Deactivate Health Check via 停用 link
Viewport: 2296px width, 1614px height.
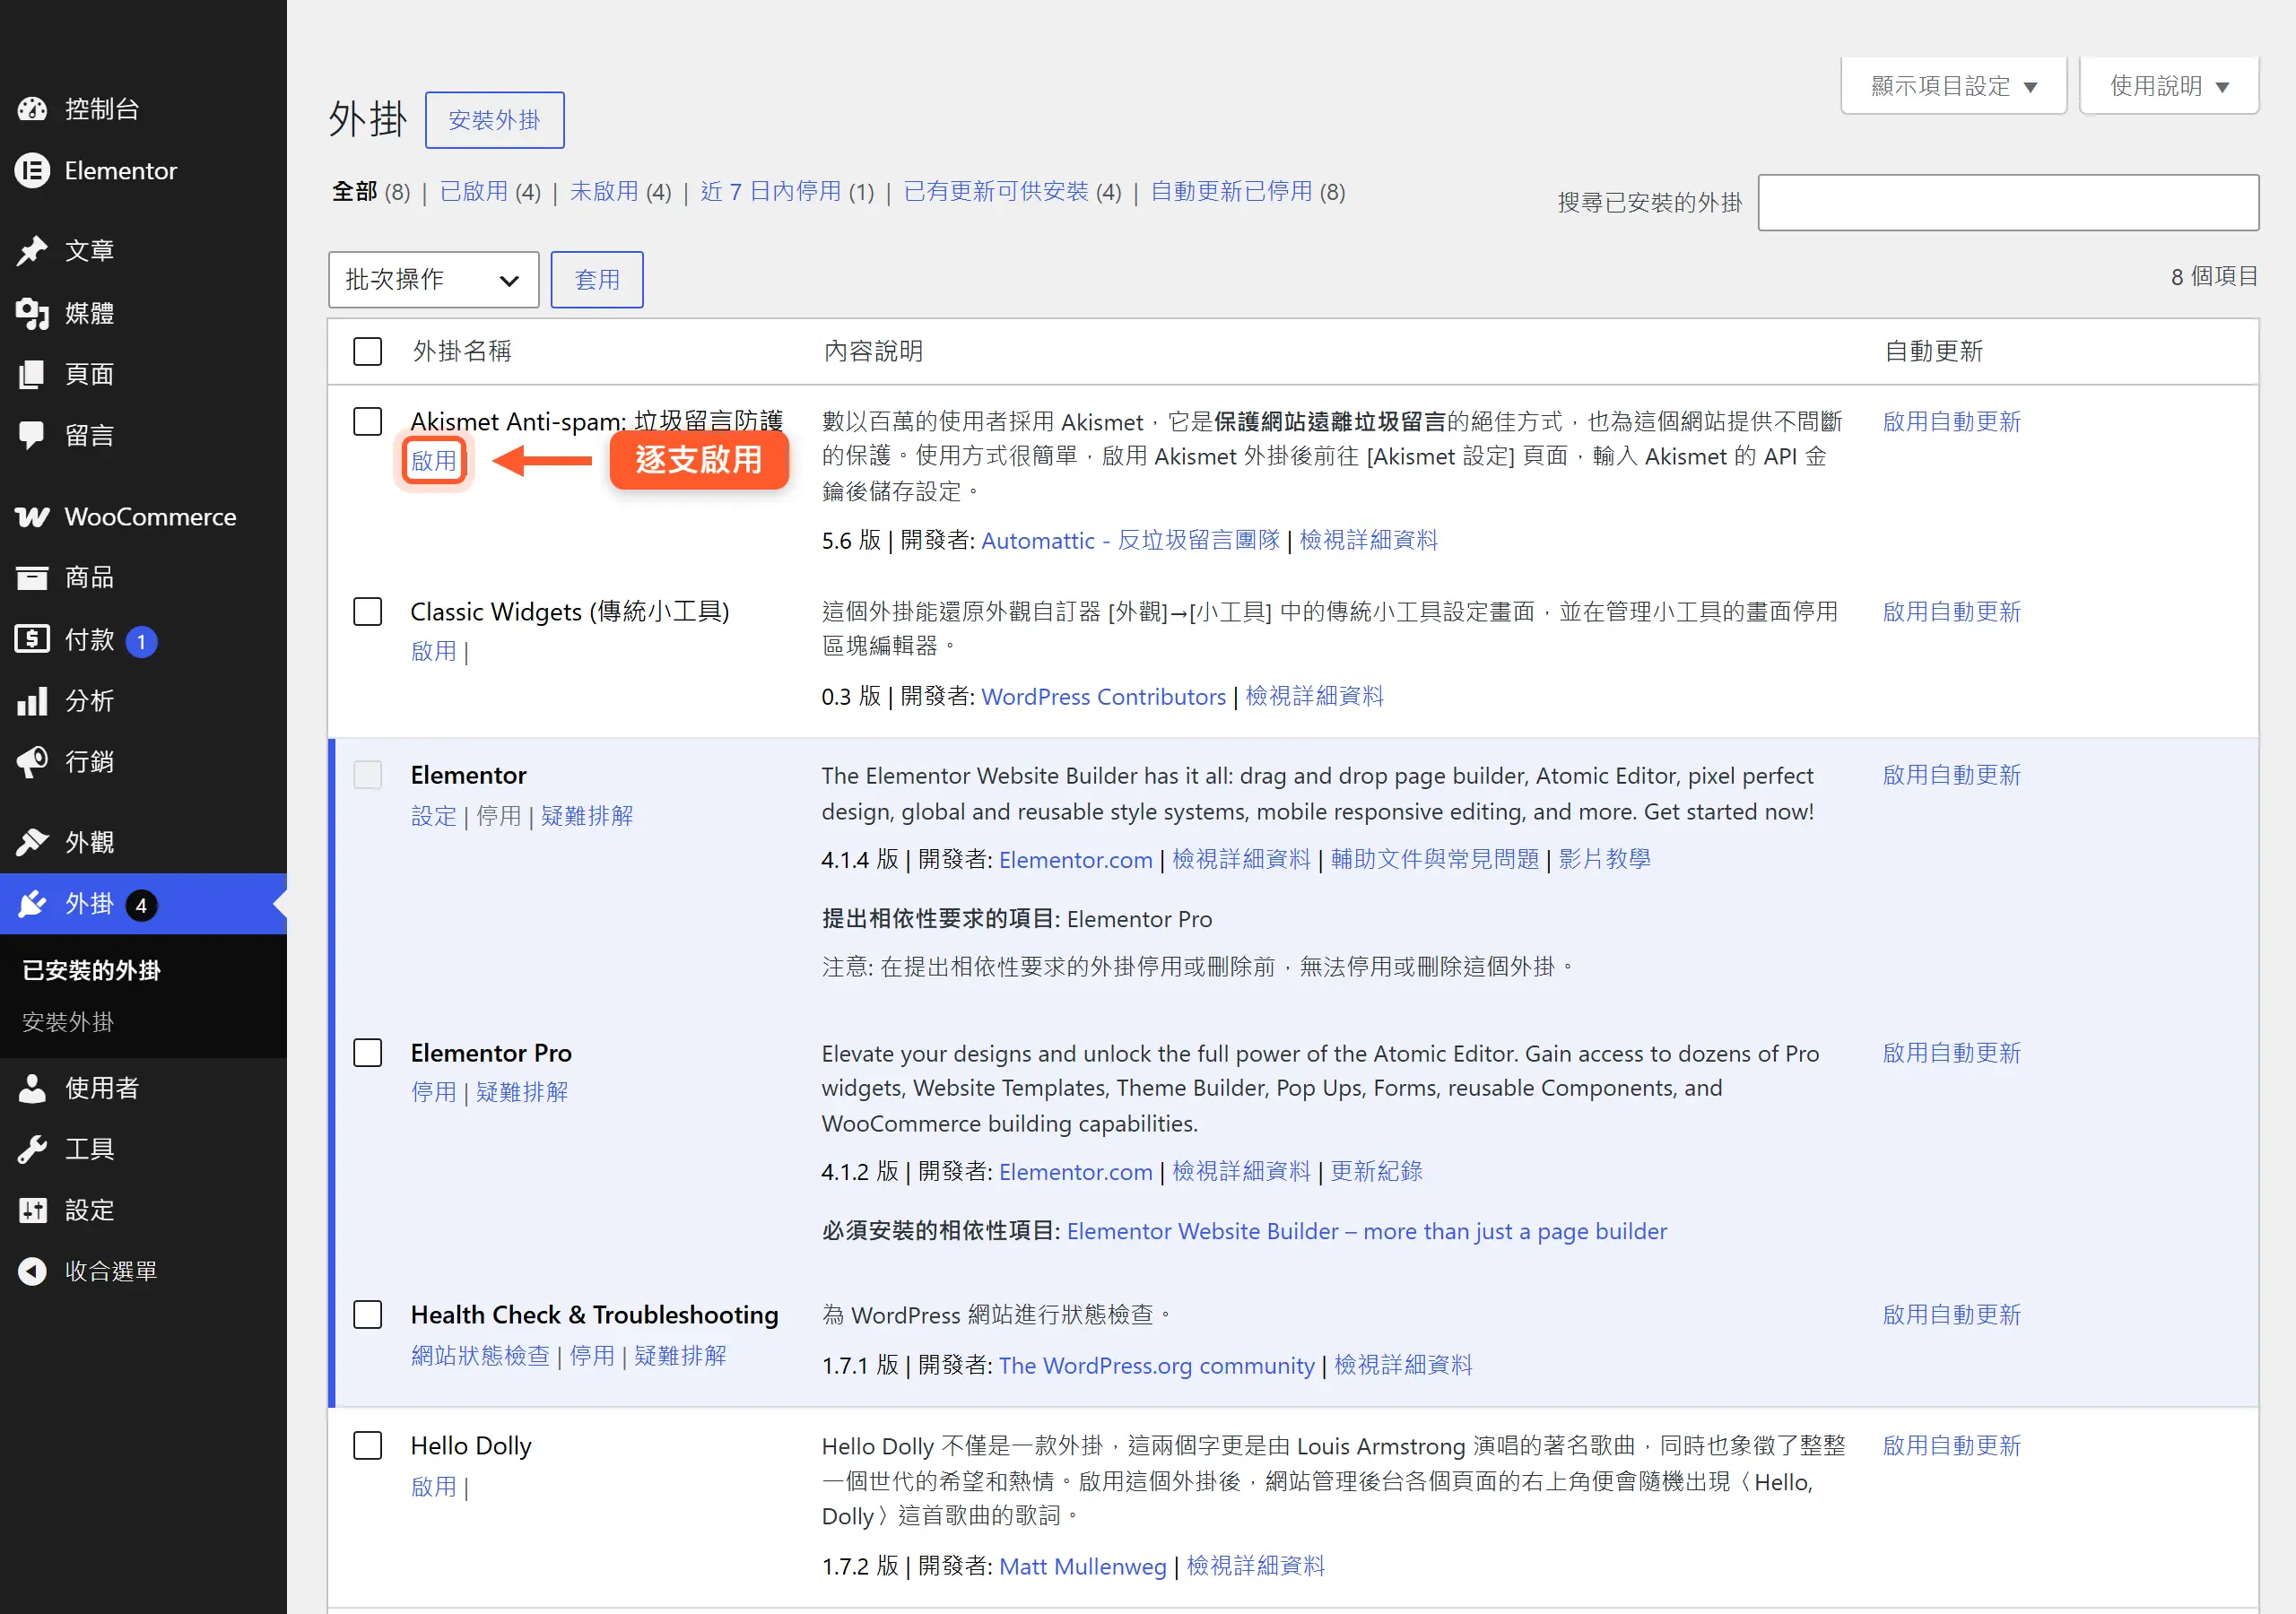[592, 1355]
